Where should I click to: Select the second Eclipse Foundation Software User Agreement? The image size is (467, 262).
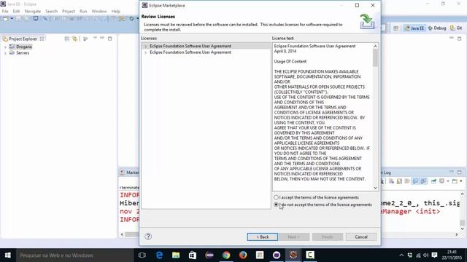[x=190, y=52]
